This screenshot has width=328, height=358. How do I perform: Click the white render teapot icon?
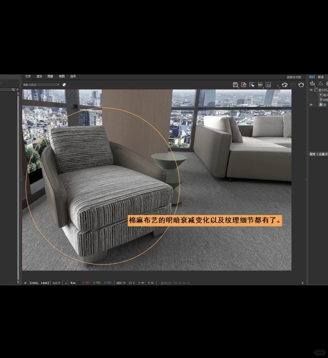point(301,85)
